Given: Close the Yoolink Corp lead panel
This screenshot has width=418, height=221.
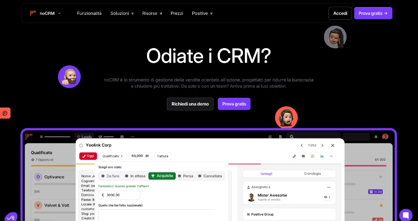Looking at the screenshot, I should (x=332, y=145).
